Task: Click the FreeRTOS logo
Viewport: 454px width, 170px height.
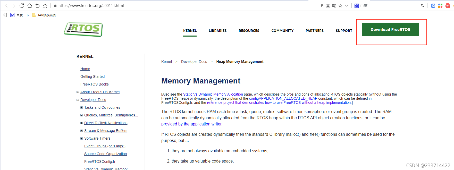Action: [83, 29]
